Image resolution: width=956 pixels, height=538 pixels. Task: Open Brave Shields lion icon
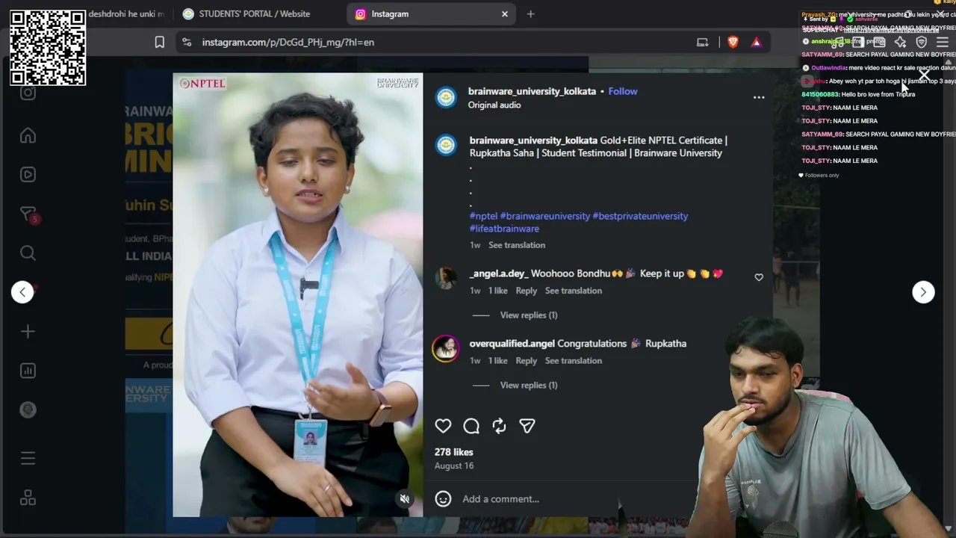[x=733, y=43]
